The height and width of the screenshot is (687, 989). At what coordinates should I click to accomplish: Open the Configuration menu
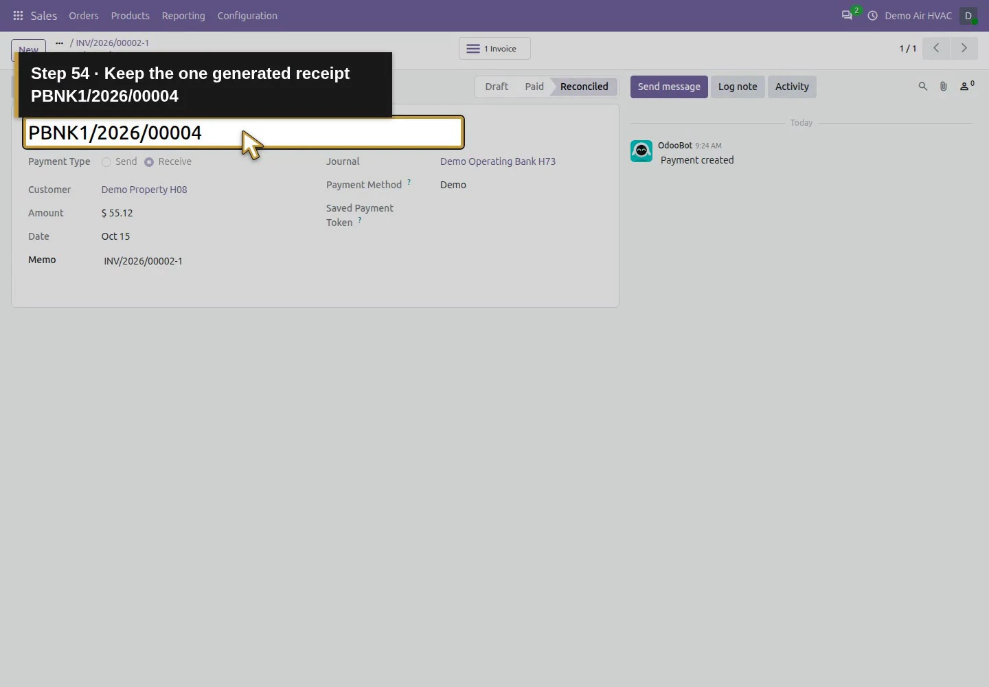coord(247,16)
